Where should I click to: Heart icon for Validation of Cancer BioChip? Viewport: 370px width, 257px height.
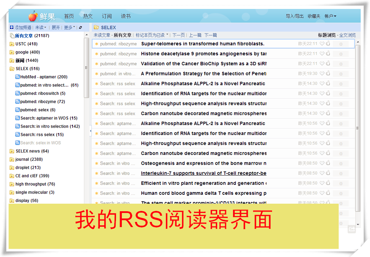point(322,63)
